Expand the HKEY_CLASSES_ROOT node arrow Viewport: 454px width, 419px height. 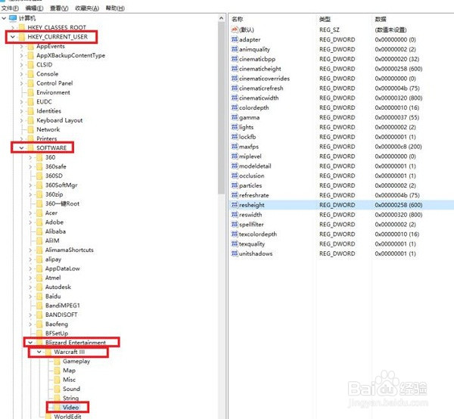12,27
